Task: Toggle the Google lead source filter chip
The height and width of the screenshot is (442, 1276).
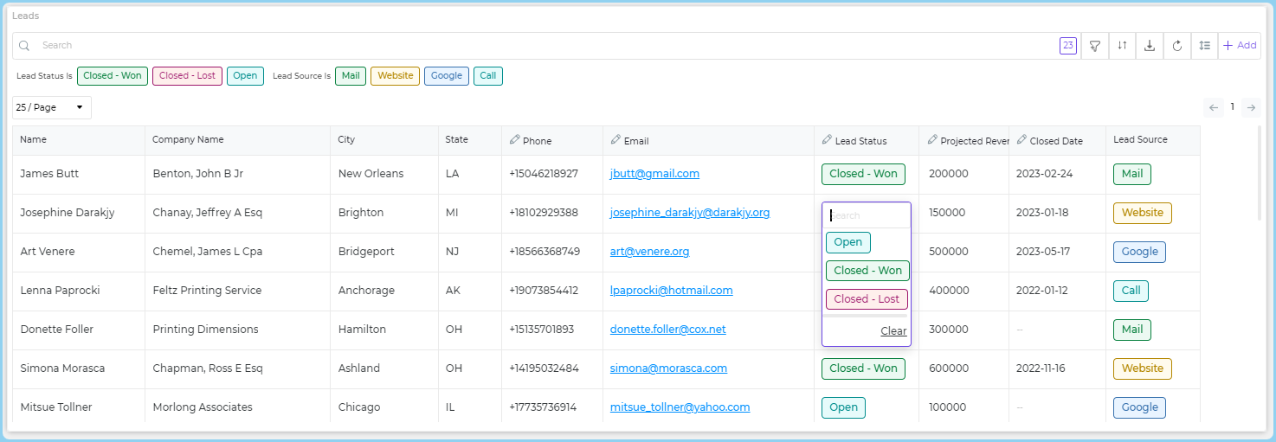Action: (446, 76)
